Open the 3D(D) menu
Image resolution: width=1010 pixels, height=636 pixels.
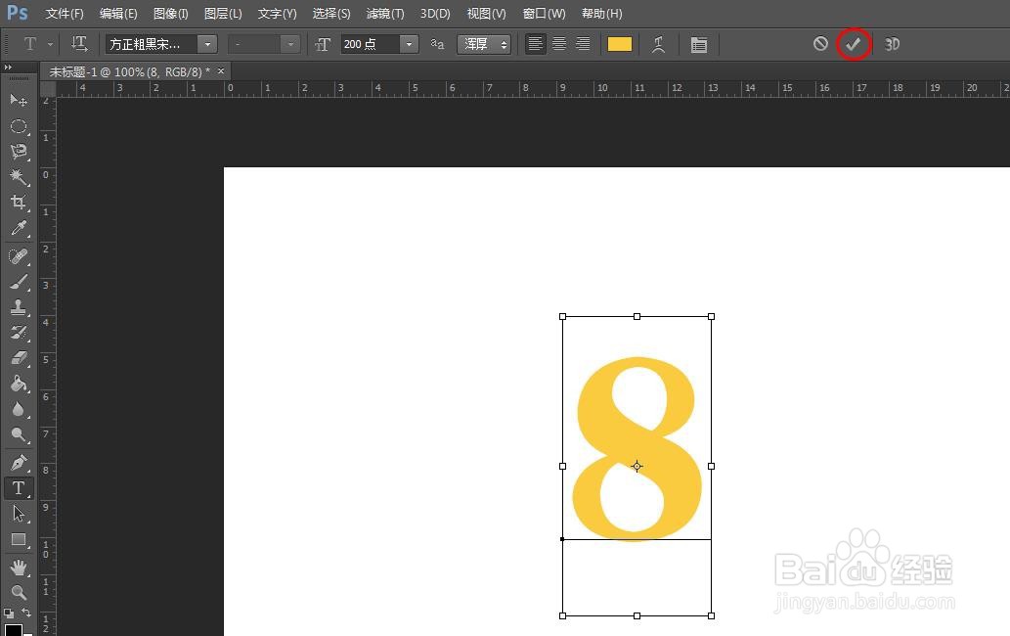pos(435,13)
